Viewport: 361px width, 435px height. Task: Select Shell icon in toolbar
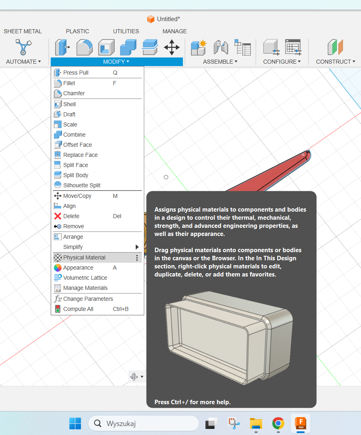[107, 47]
